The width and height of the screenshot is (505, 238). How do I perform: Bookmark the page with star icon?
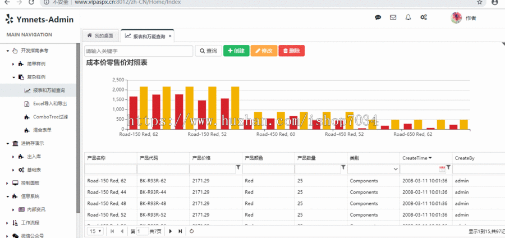(x=480, y=2)
